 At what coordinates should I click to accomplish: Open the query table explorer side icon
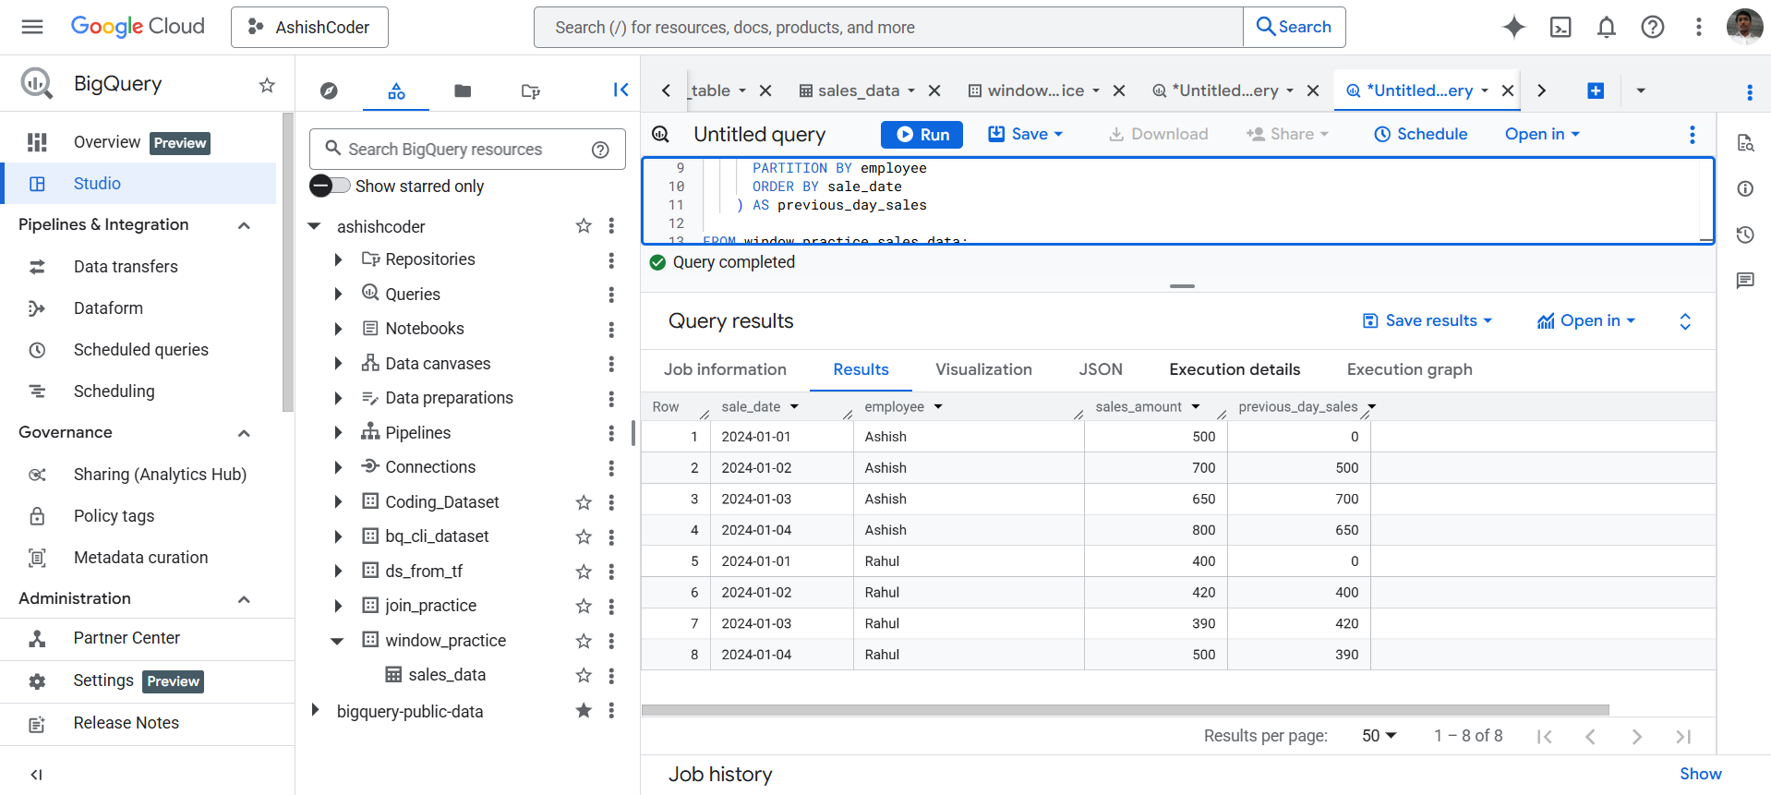(x=1745, y=142)
